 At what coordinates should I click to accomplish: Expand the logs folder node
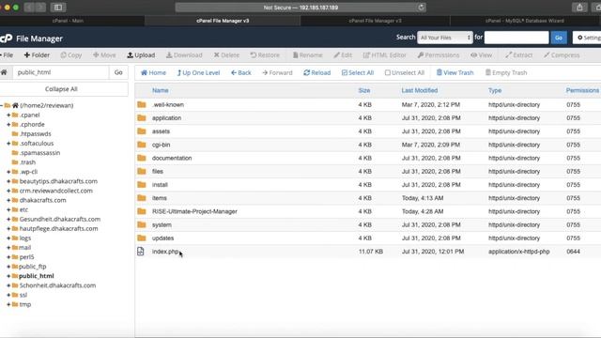[8, 238]
